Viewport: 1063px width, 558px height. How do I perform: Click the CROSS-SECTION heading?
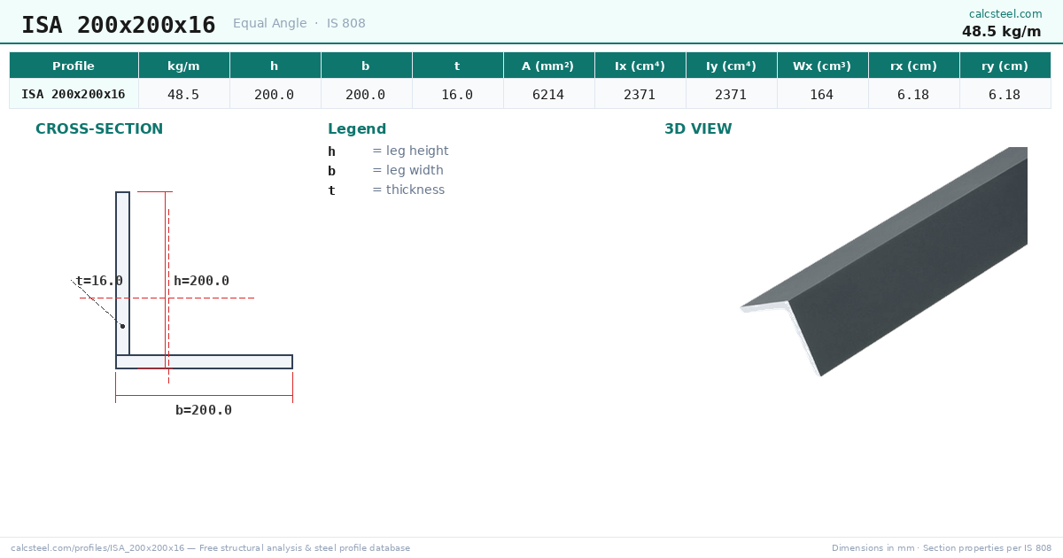[x=99, y=129]
